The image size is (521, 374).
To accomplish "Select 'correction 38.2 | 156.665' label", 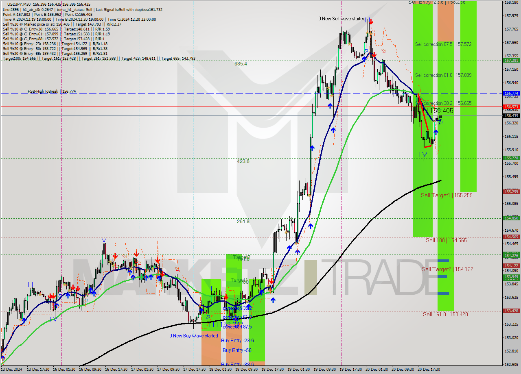I will coord(447,103).
